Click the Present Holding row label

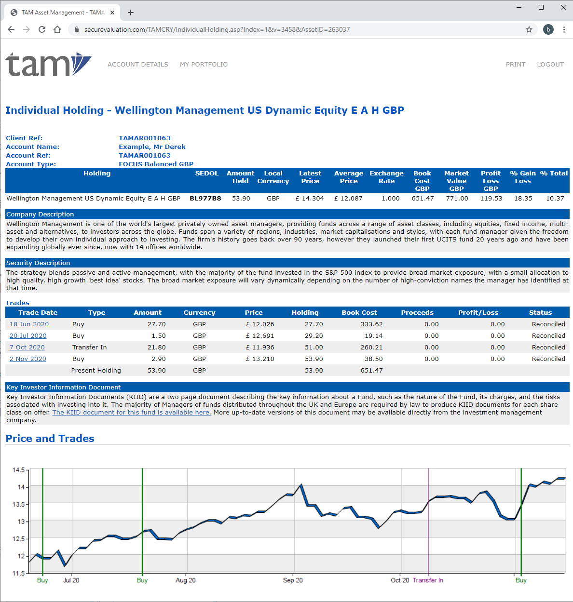tap(96, 371)
